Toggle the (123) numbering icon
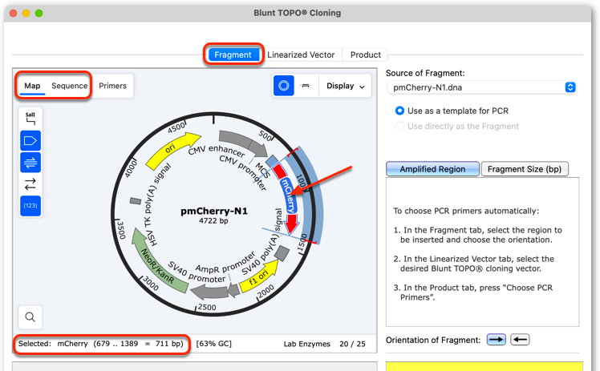Screen dimensions: 600x371 point(30,206)
